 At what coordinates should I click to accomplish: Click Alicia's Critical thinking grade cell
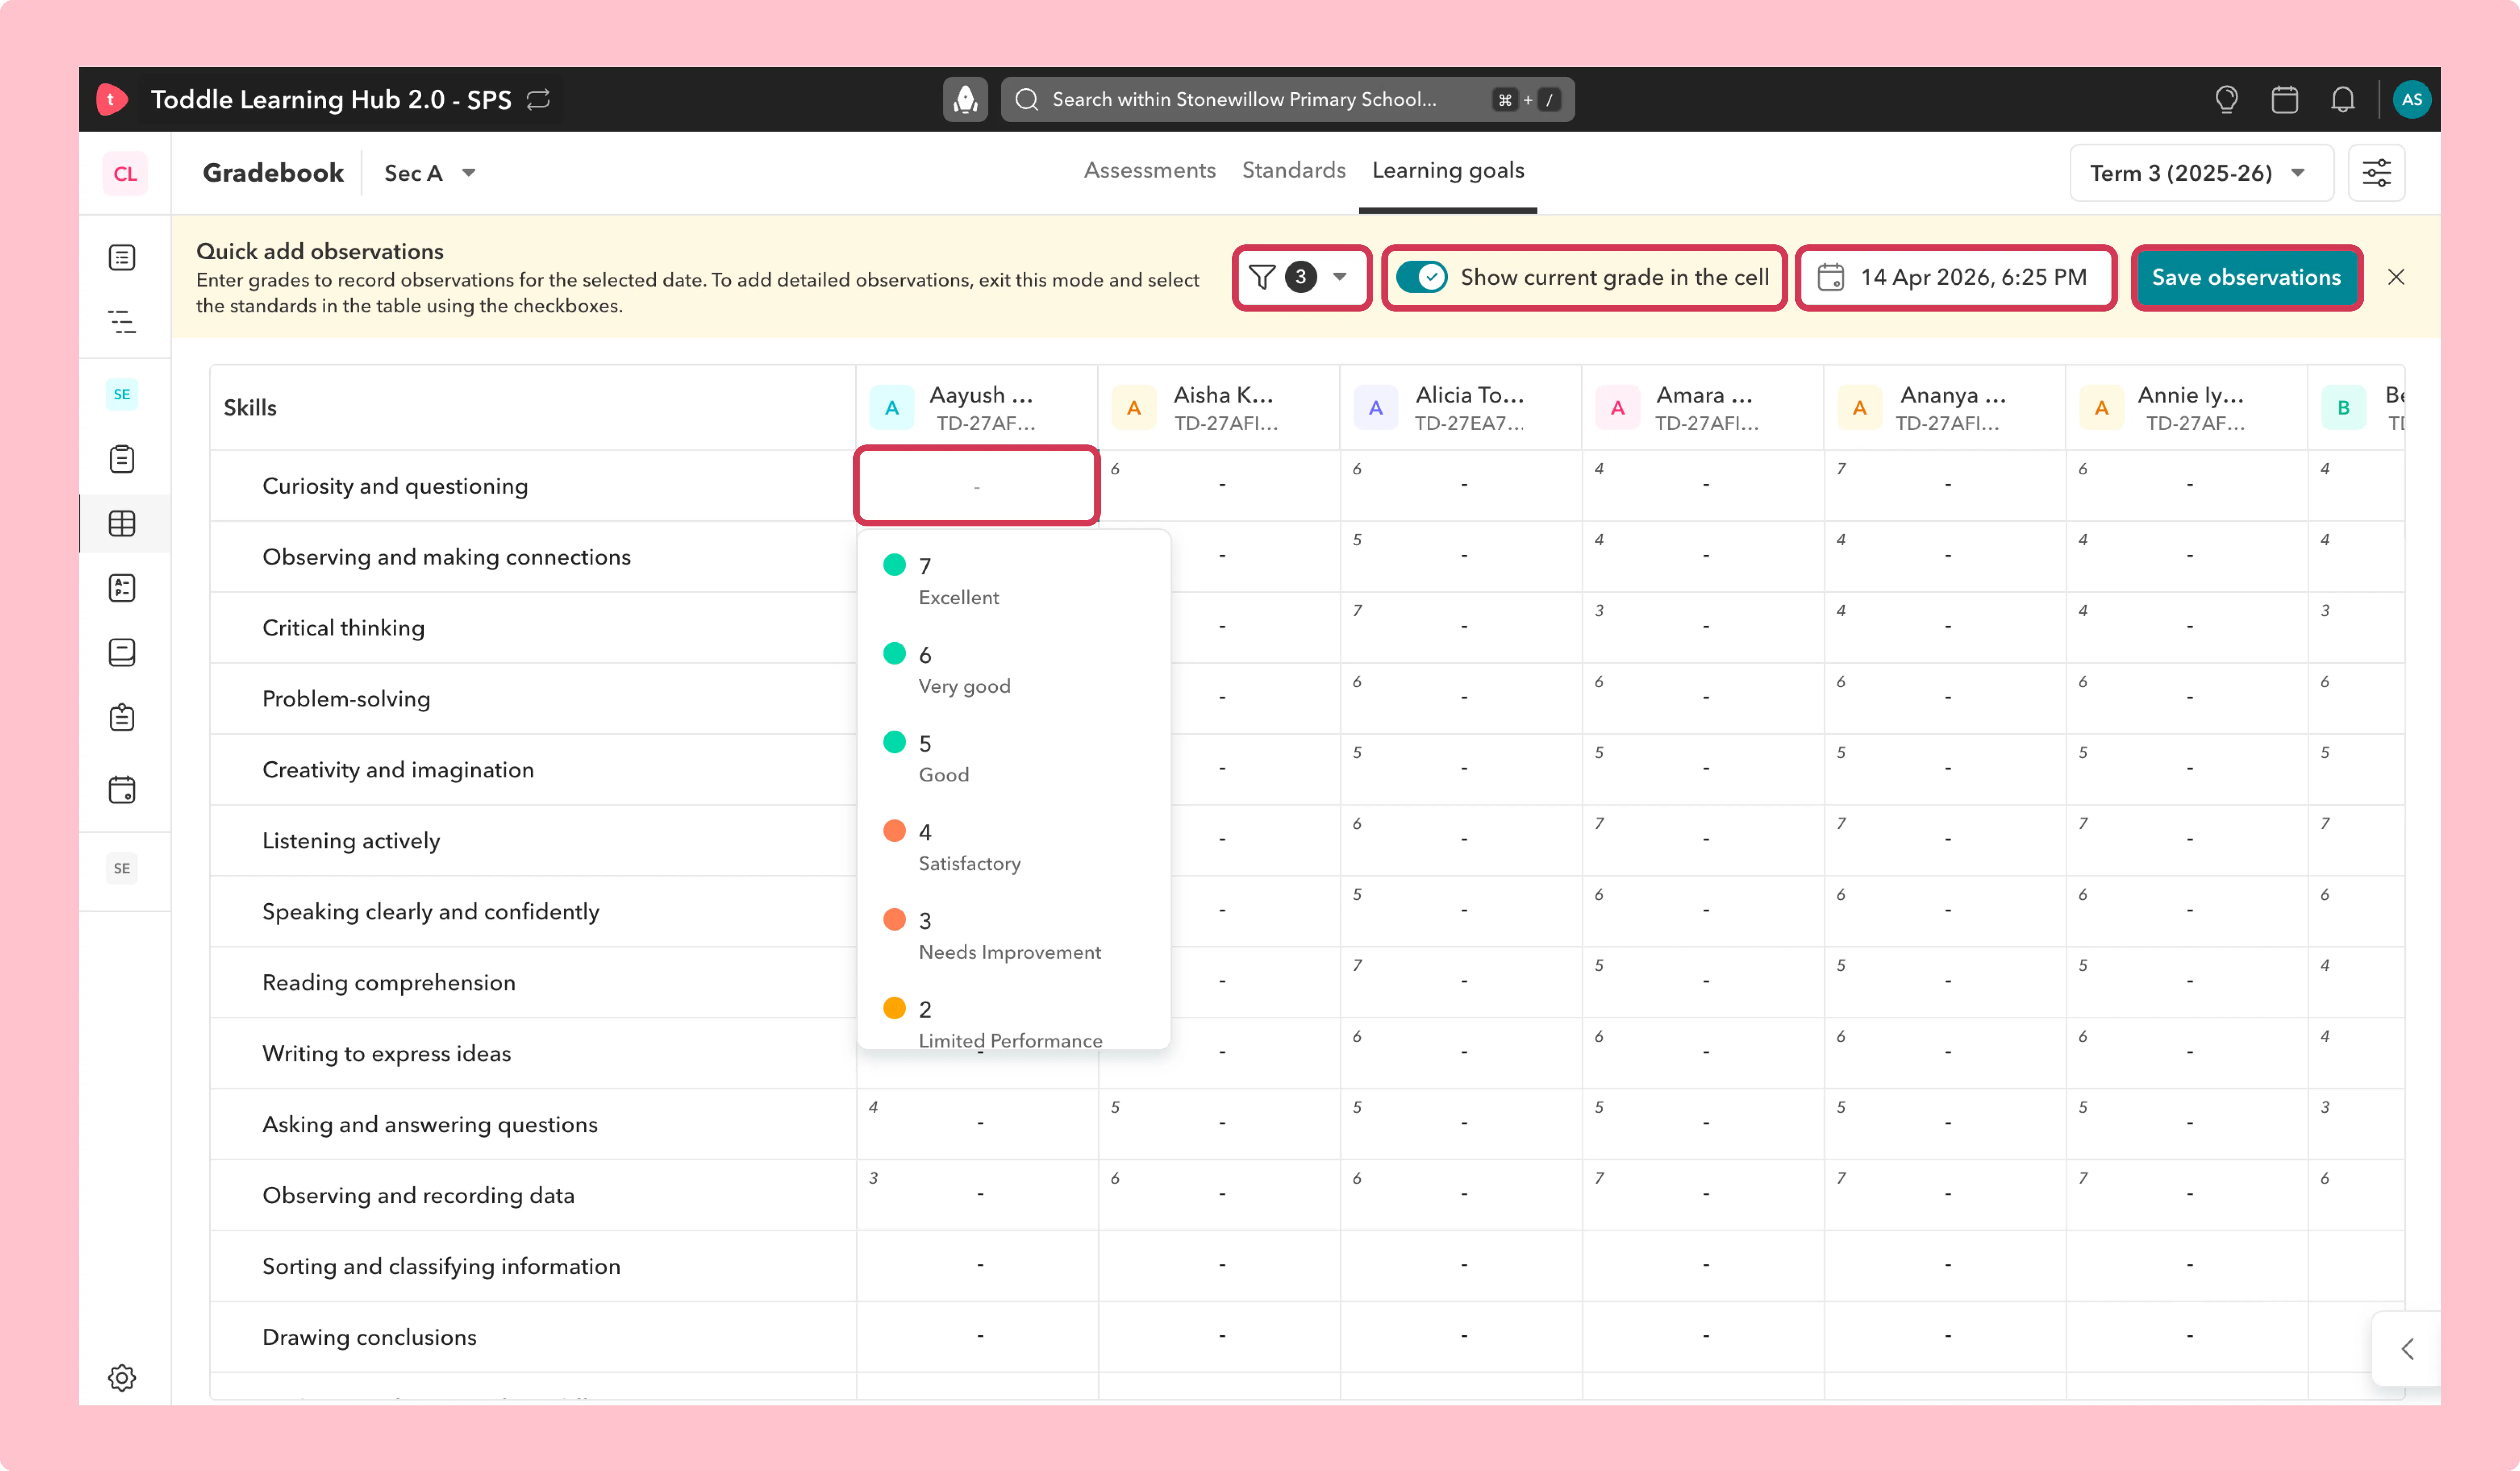[x=1462, y=628]
